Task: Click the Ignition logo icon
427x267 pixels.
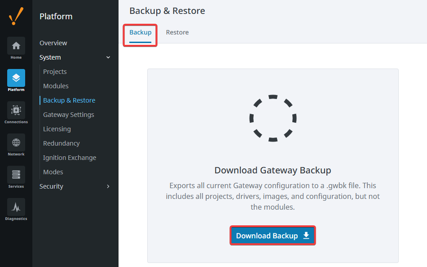Action: 16,16
